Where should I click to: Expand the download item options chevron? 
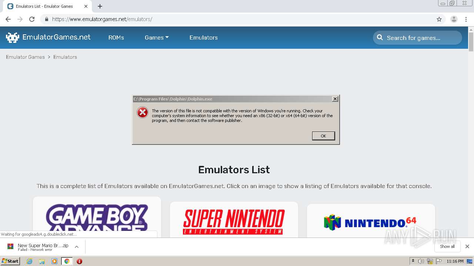point(77,246)
